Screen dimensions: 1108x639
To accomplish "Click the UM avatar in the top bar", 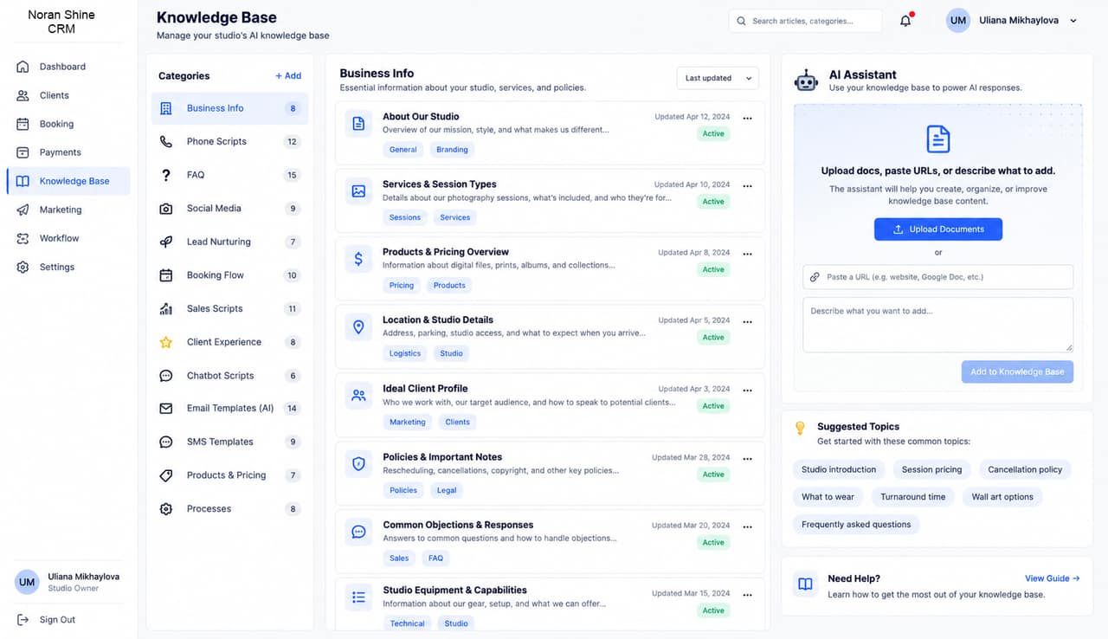I will pos(958,21).
